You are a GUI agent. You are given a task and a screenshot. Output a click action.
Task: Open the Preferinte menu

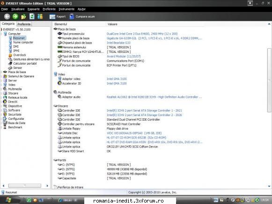click(49, 9)
